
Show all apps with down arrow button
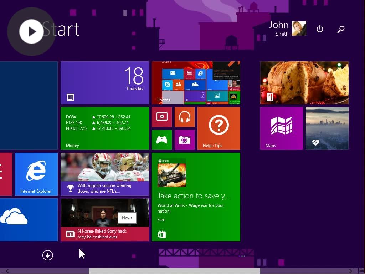point(48,255)
